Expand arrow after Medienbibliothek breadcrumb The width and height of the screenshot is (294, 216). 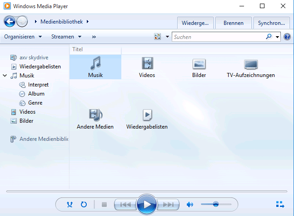coord(88,21)
